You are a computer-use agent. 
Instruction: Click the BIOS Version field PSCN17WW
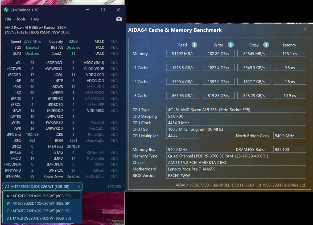236,176
